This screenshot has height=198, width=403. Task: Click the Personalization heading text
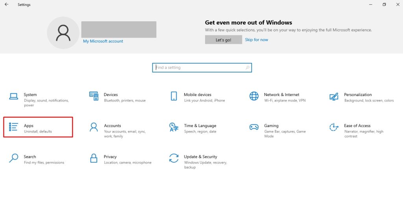click(358, 94)
